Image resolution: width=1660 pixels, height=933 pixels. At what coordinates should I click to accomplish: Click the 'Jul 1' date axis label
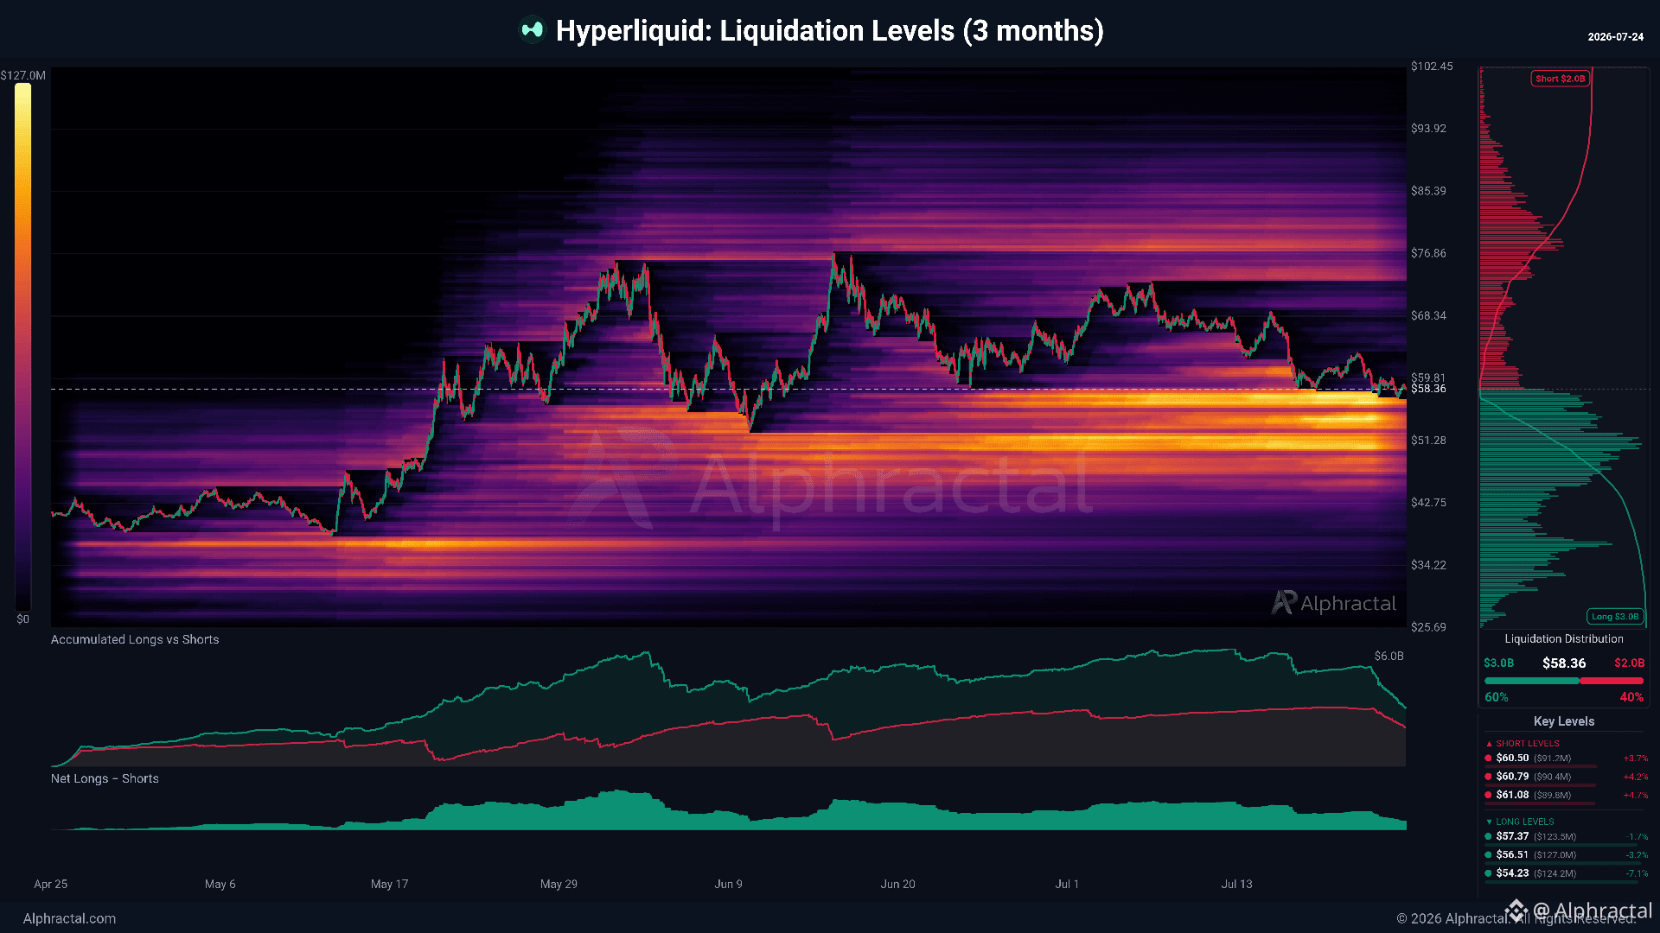click(x=1067, y=885)
